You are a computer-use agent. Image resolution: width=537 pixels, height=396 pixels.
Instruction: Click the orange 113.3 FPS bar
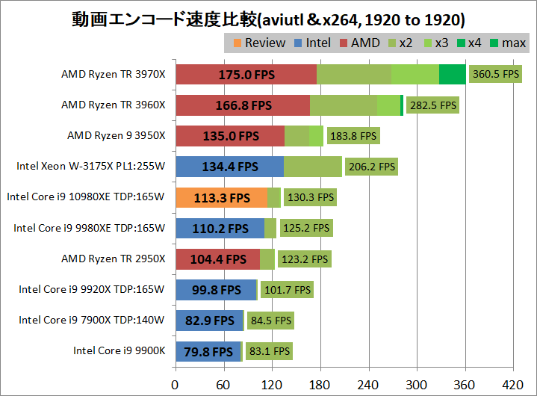coord(222,198)
